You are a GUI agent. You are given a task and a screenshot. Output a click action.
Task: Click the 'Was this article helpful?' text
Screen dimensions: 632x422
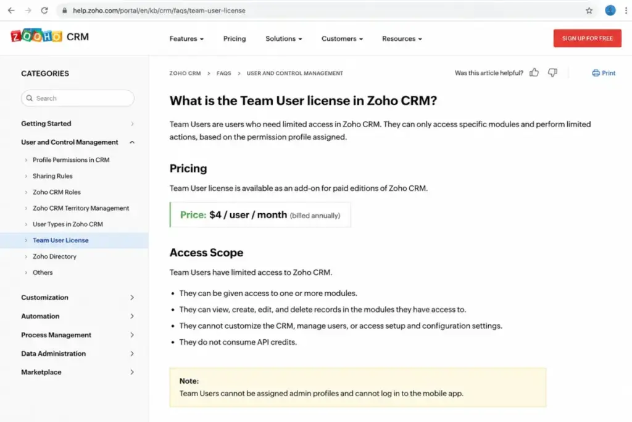pos(489,73)
